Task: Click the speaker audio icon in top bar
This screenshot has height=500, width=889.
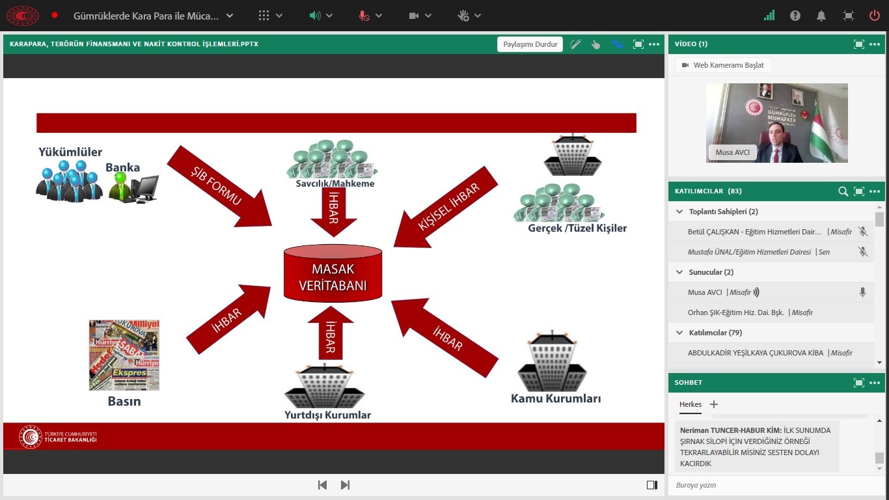Action: coord(316,16)
